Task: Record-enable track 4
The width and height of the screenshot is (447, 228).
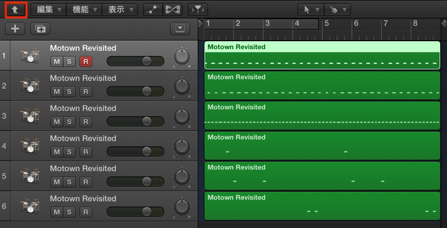Action: tap(86, 152)
